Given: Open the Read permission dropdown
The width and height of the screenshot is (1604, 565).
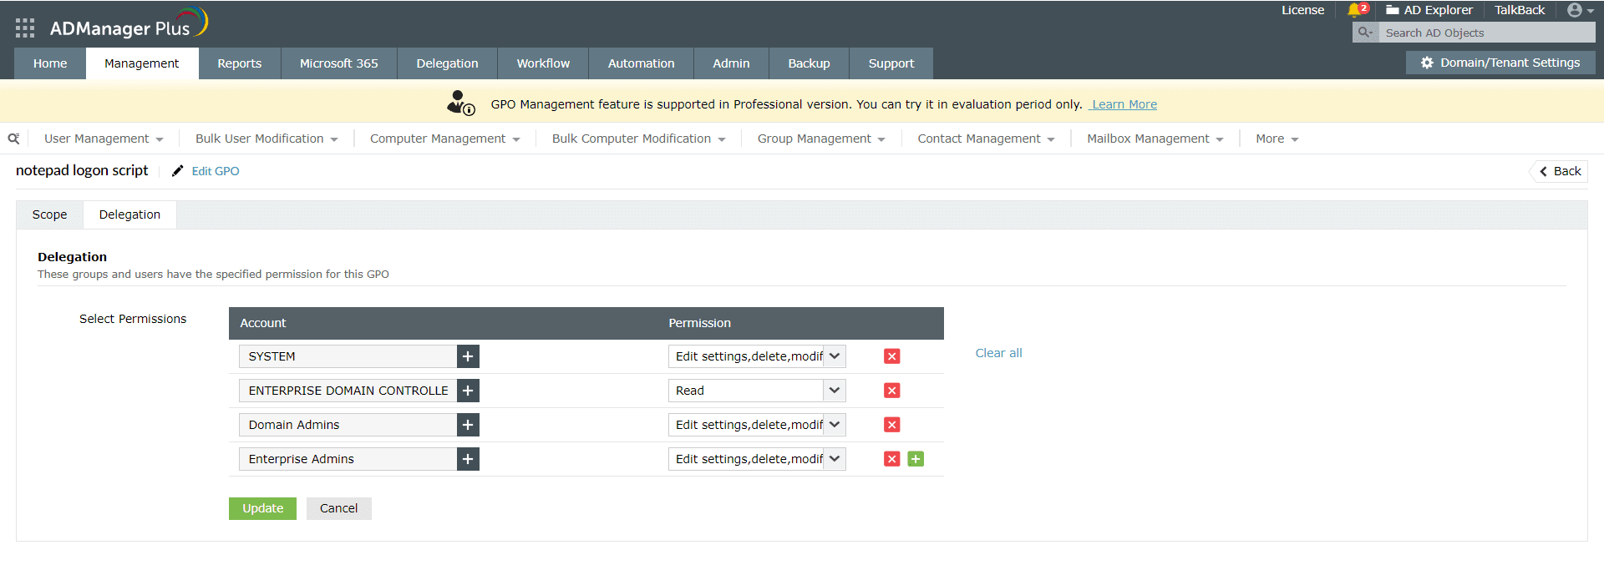Looking at the screenshot, I should (x=834, y=391).
